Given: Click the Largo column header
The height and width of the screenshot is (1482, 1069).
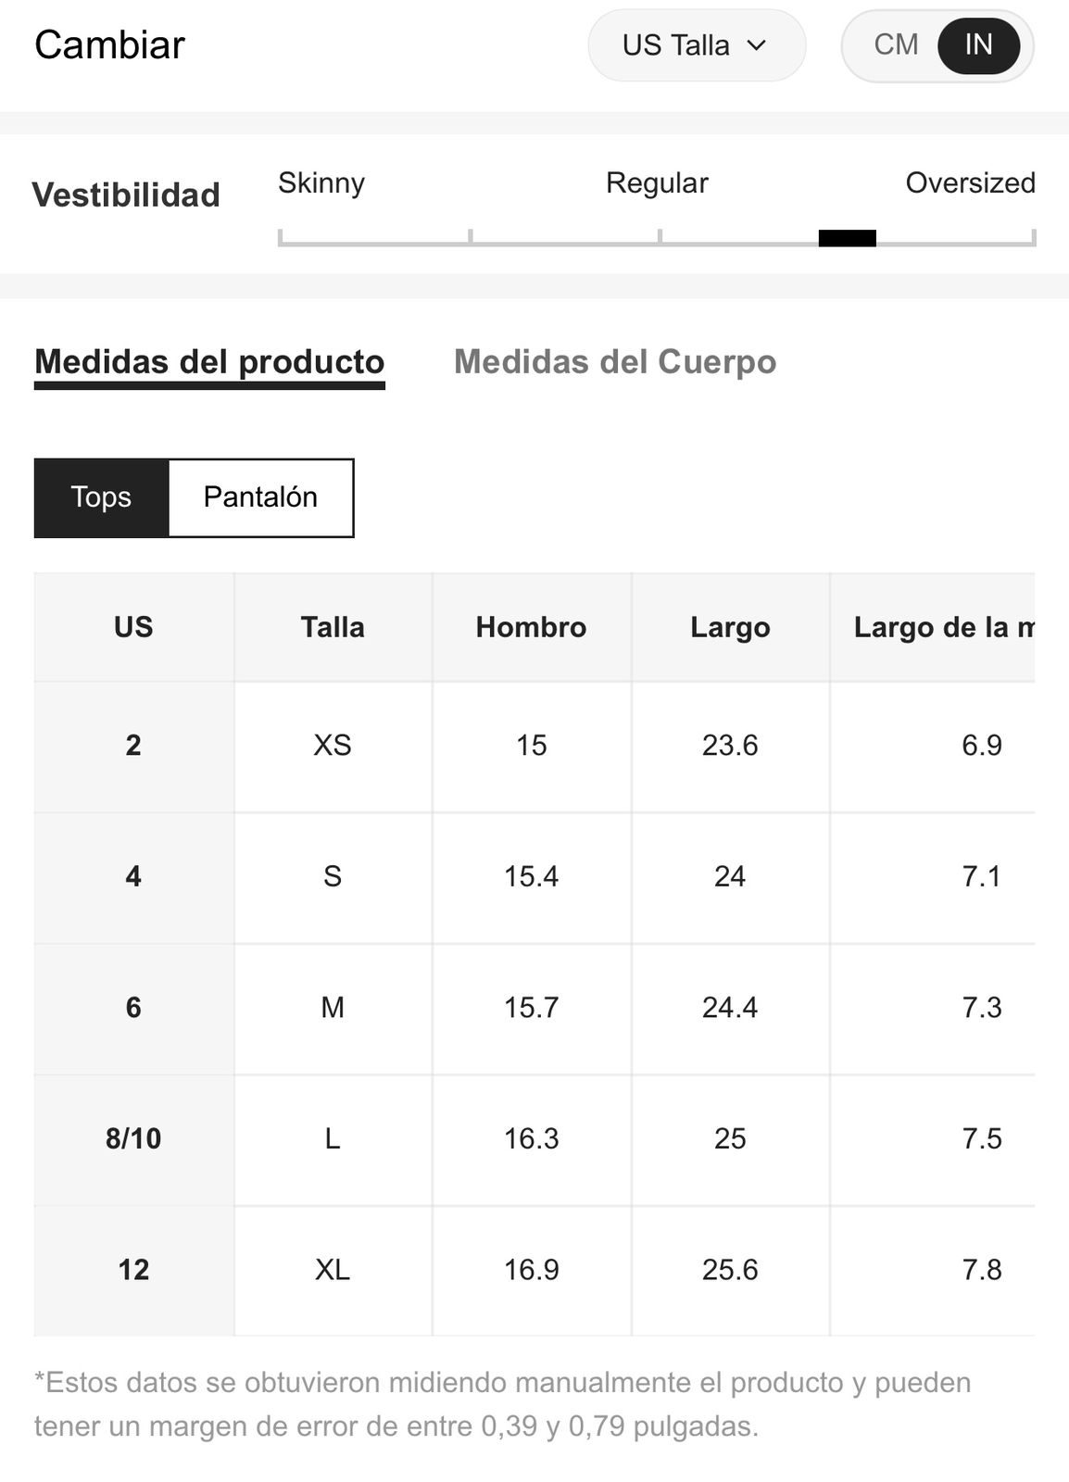Looking at the screenshot, I should [x=730, y=627].
